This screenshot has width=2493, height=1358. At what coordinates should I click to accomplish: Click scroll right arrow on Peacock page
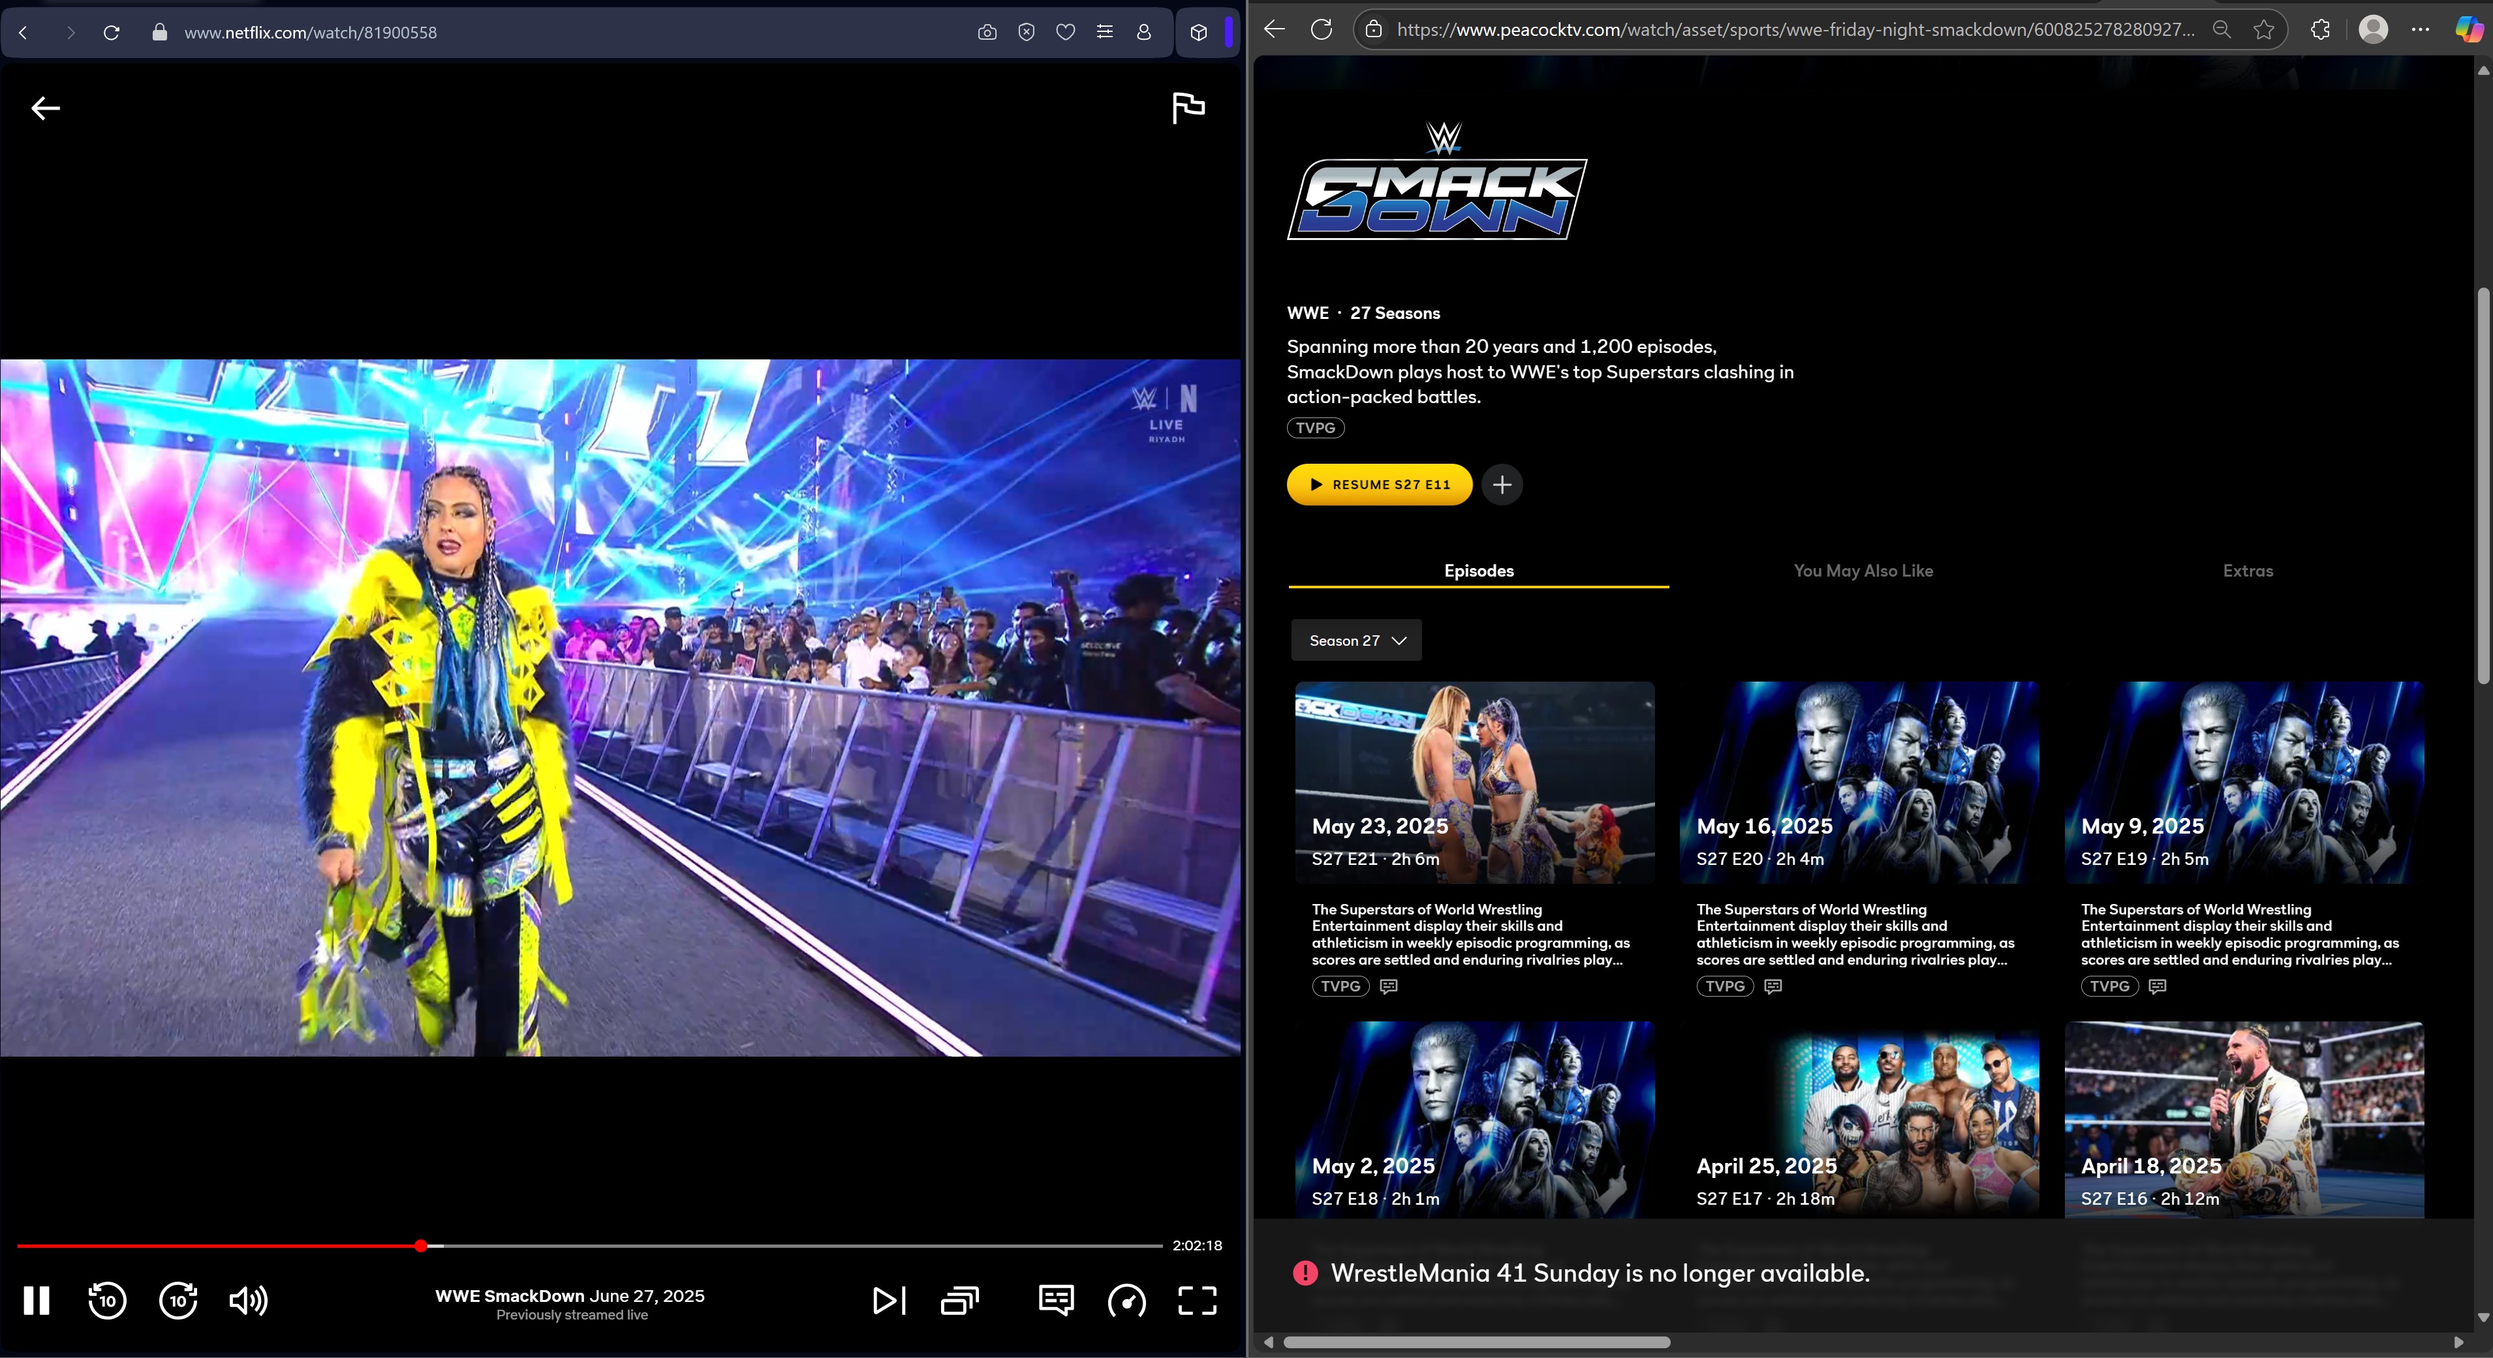pos(2459,1342)
